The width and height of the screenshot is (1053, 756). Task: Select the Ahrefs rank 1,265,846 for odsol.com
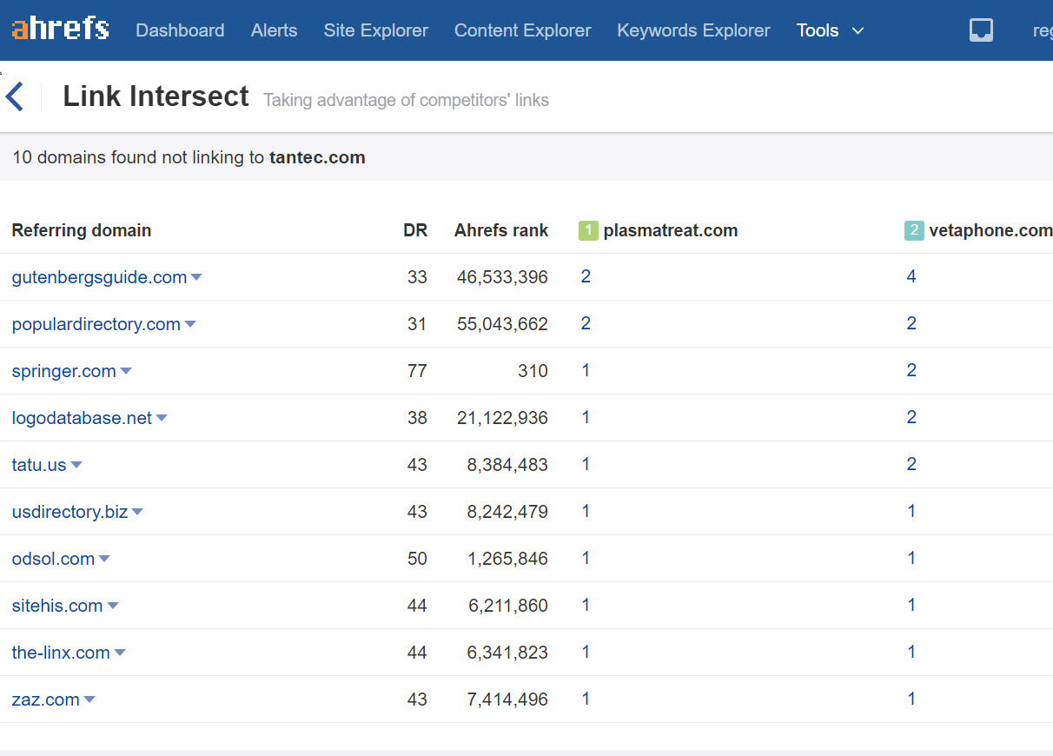(x=508, y=559)
